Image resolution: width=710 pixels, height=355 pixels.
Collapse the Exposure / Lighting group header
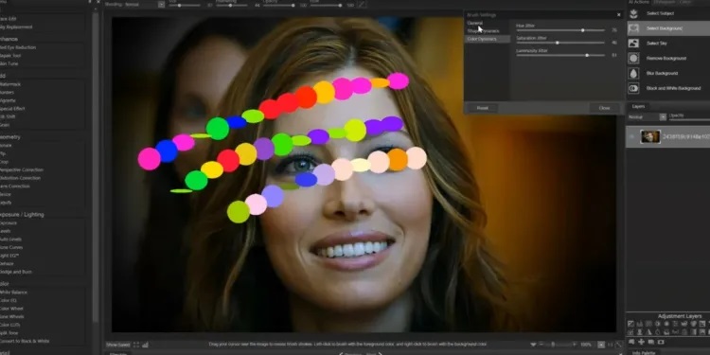(21, 214)
